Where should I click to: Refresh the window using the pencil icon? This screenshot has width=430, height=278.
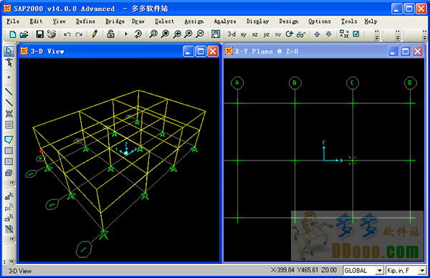95,34
